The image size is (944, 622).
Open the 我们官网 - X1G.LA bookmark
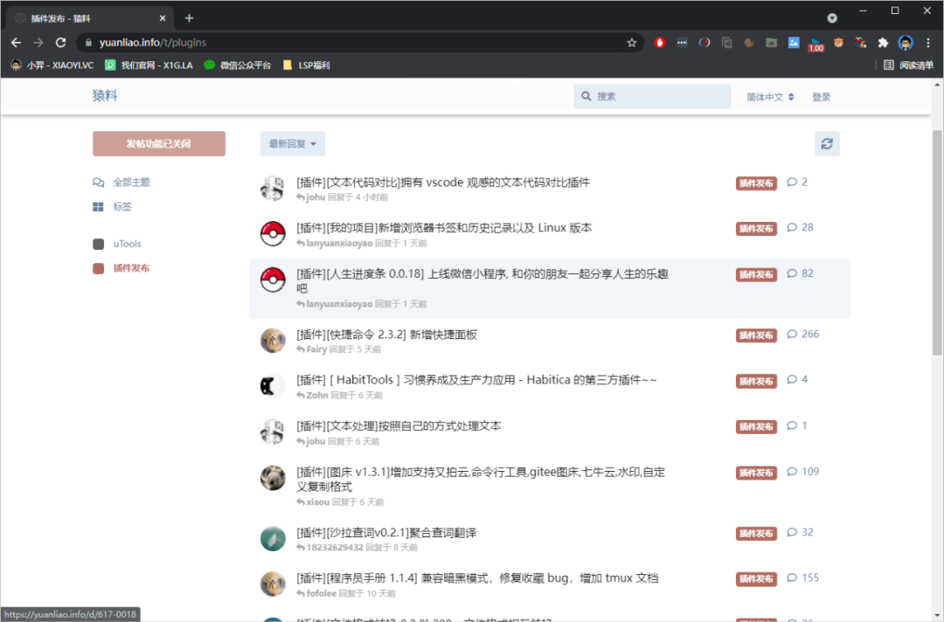click(149, 65)
